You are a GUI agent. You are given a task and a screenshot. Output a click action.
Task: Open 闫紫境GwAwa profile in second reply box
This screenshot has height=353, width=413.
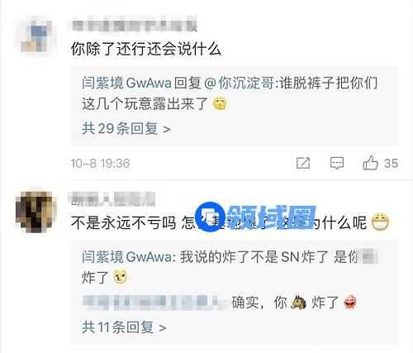pos(126,257)
